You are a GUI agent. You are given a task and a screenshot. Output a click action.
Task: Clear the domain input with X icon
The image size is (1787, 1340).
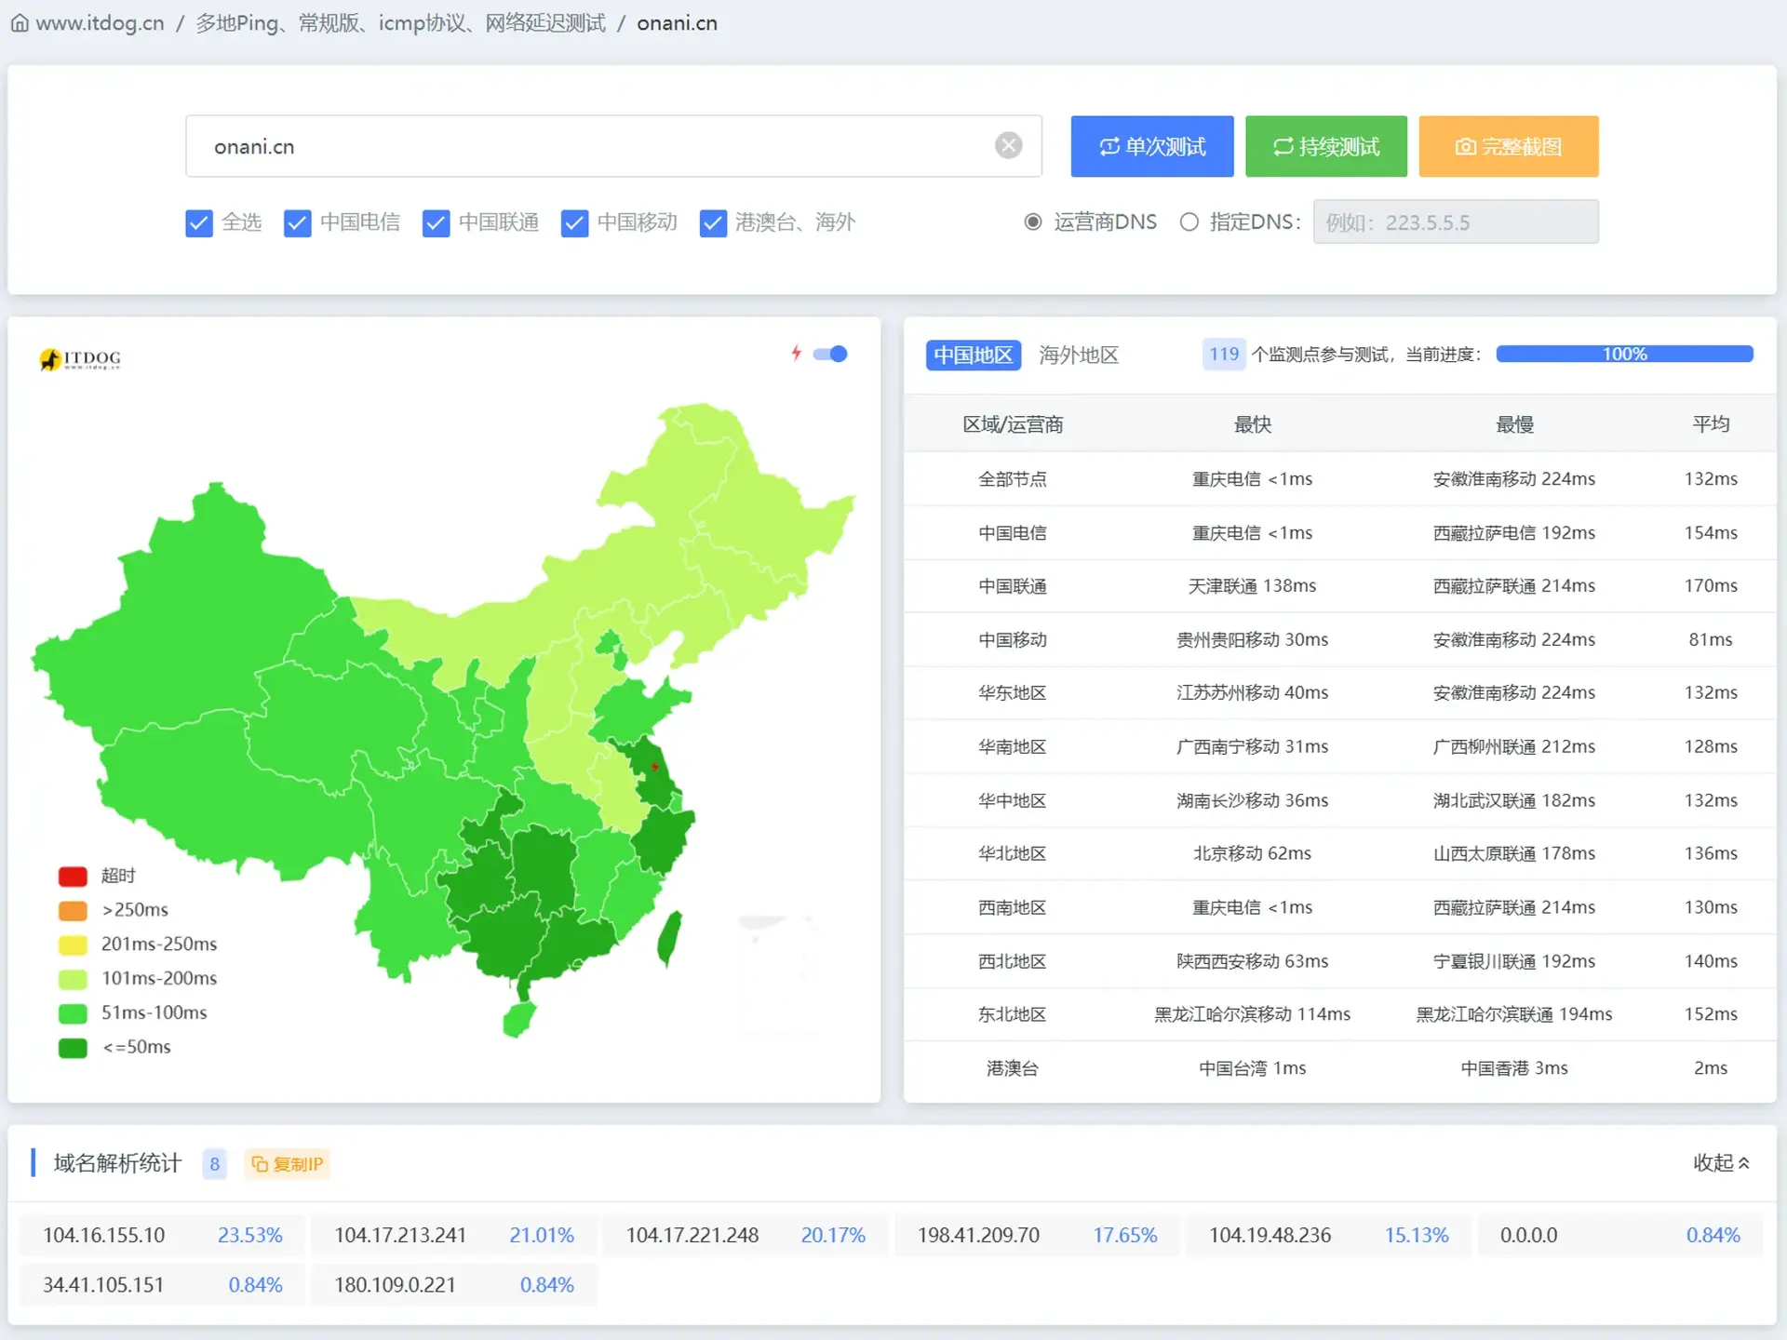tap(1008, 146)
